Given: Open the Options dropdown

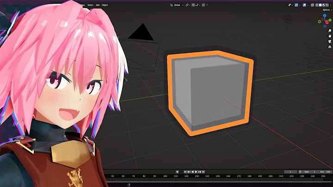Looking at the screenshot, I should (x=327, y=10).
